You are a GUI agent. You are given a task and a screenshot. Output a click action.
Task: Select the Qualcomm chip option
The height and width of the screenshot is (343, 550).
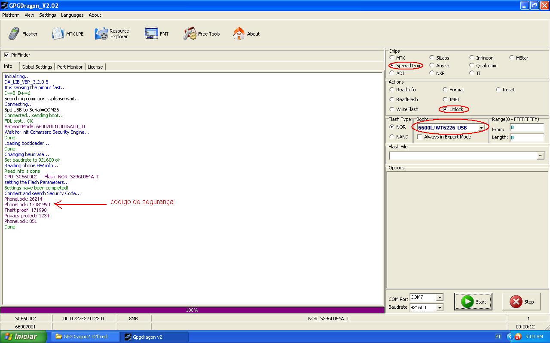[x=472, y=66]
